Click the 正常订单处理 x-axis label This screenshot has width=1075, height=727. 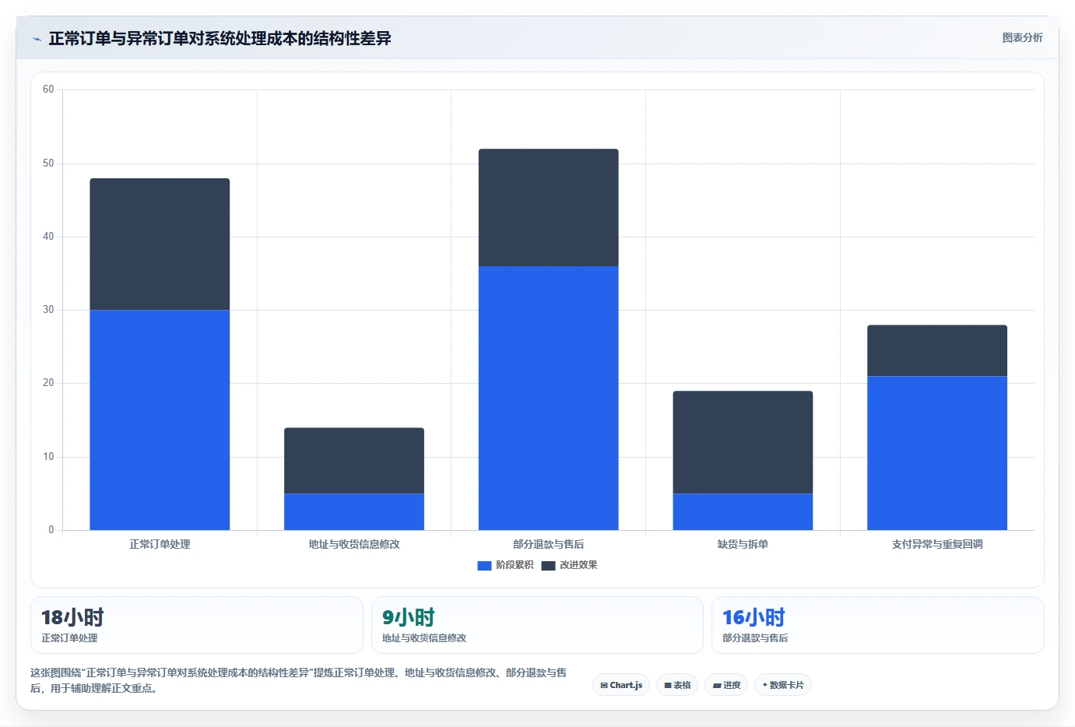point(160,544)
